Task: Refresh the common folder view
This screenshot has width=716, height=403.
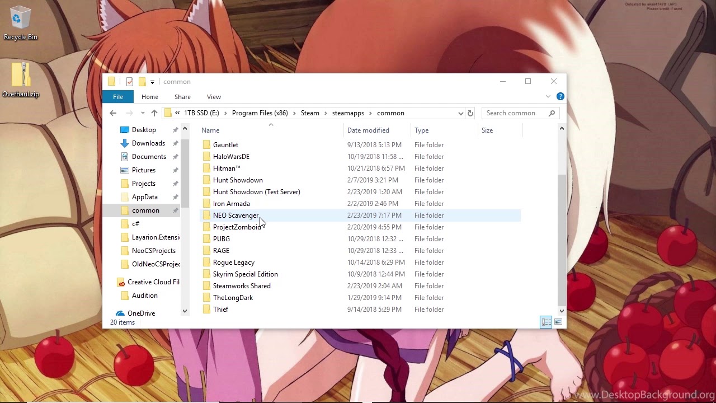Action: click(470, 113)
